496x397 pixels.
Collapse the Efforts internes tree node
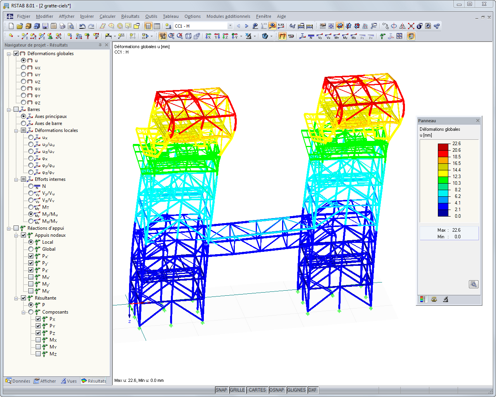click(16, 180)
